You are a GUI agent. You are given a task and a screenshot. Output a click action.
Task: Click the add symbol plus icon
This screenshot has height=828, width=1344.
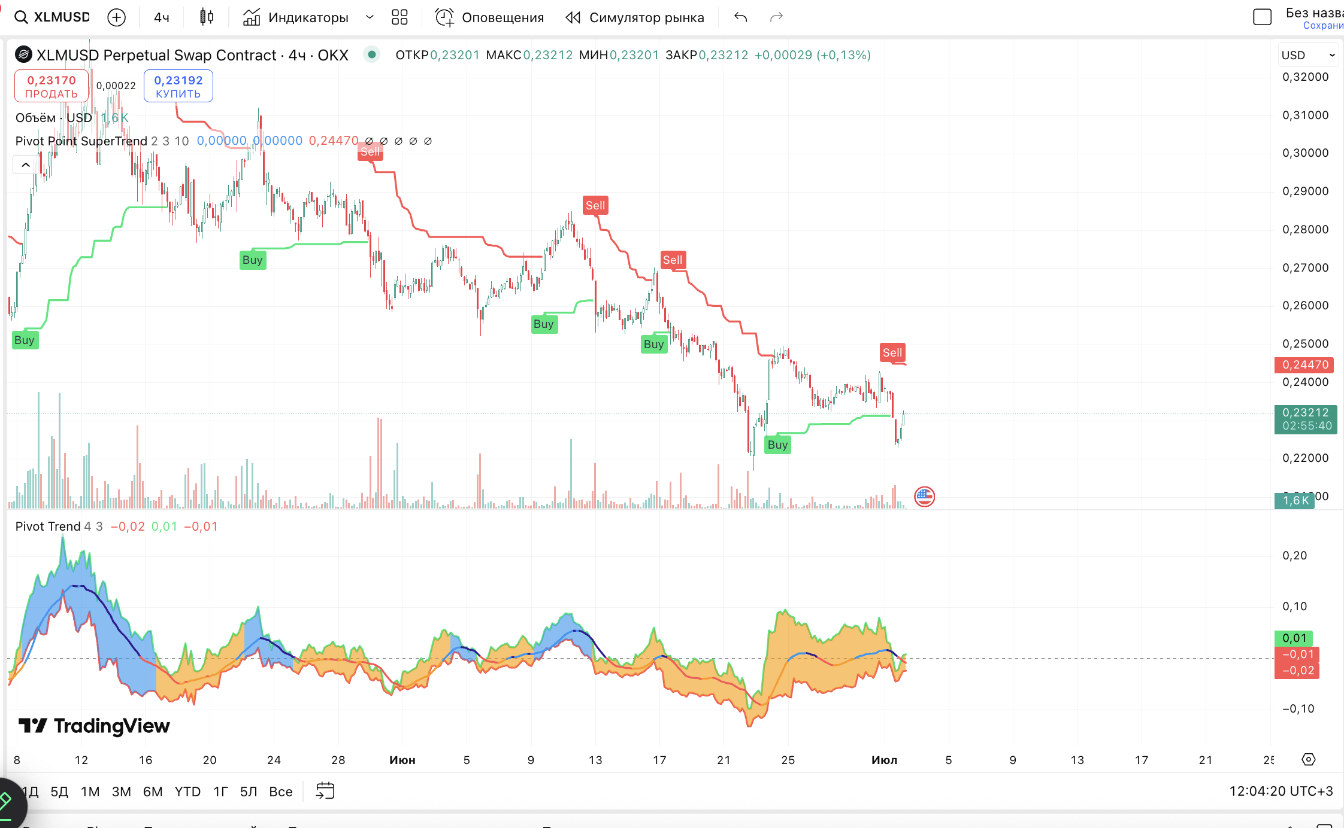(x=116, y=17)
